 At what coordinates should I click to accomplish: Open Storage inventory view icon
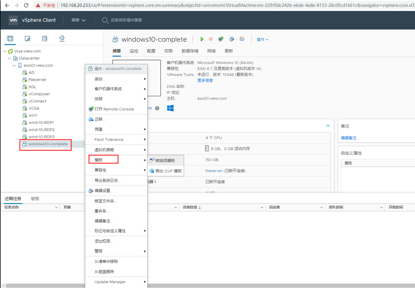(45, 39)
